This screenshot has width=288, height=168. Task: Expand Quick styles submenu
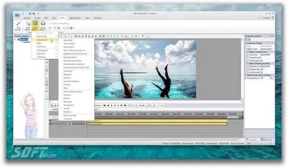(x=45, y=36)
